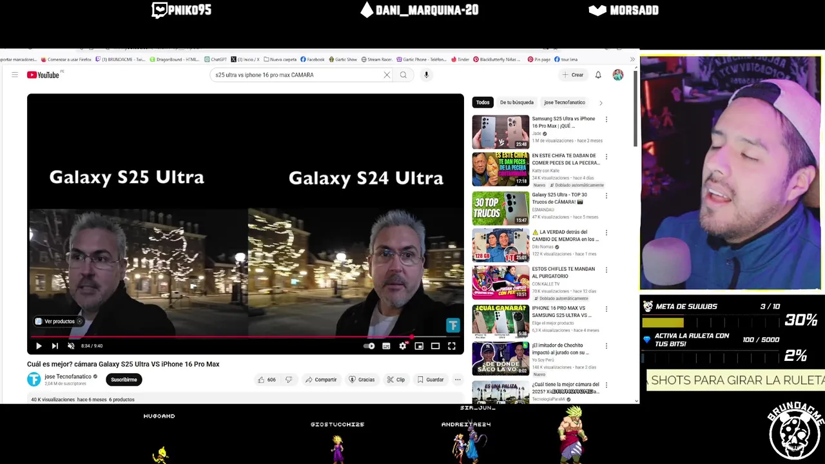825x464 pixels.
Task: Select the Todos filter chip
Action: 483,102
